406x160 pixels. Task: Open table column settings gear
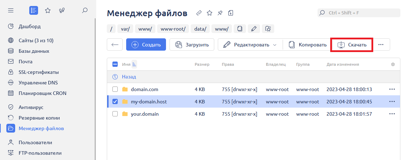[393, 64]
